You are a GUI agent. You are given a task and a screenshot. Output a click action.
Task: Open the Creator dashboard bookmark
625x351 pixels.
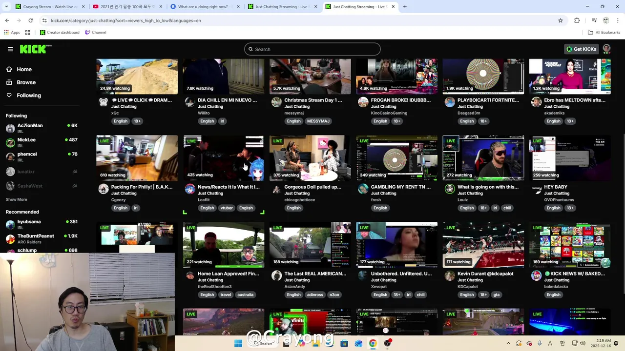click(x=60, y=33)
